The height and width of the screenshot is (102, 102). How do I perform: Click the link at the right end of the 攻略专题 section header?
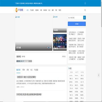click(64, 57)
